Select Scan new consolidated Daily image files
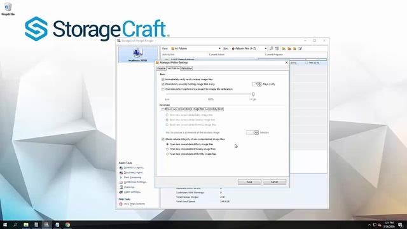The height and width of the screenshot is (229, 407). [x=167, y=144]
